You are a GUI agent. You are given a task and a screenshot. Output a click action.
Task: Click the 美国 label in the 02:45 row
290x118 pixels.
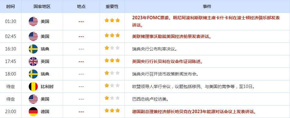click(x=45, y=36)
